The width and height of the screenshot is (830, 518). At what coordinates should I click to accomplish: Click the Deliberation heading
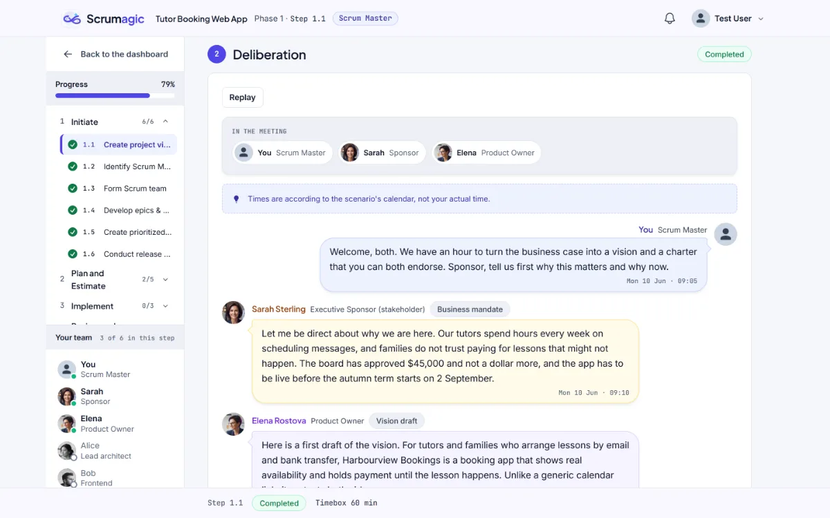tap(269, 55)
